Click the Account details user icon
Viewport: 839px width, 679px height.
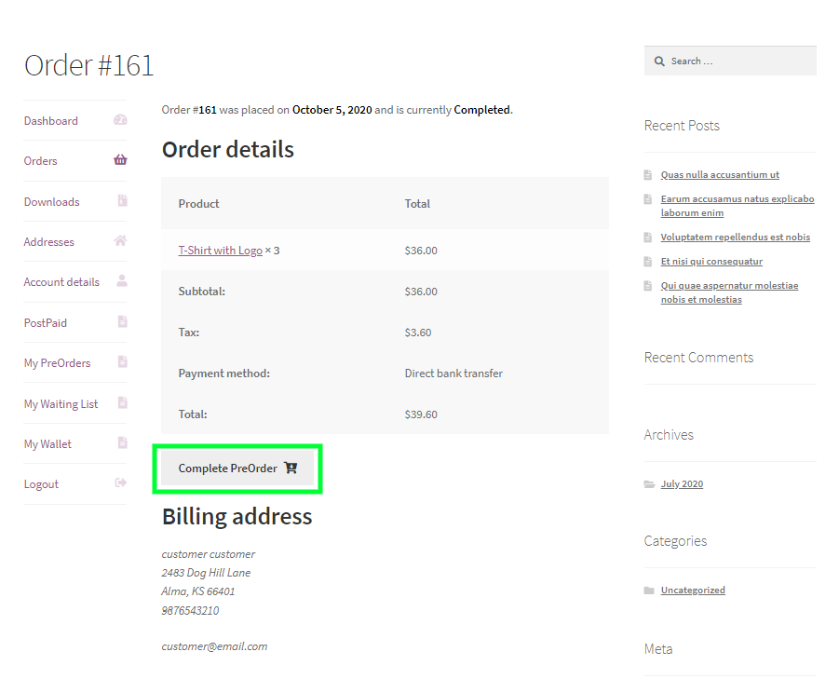pos(122,281)
